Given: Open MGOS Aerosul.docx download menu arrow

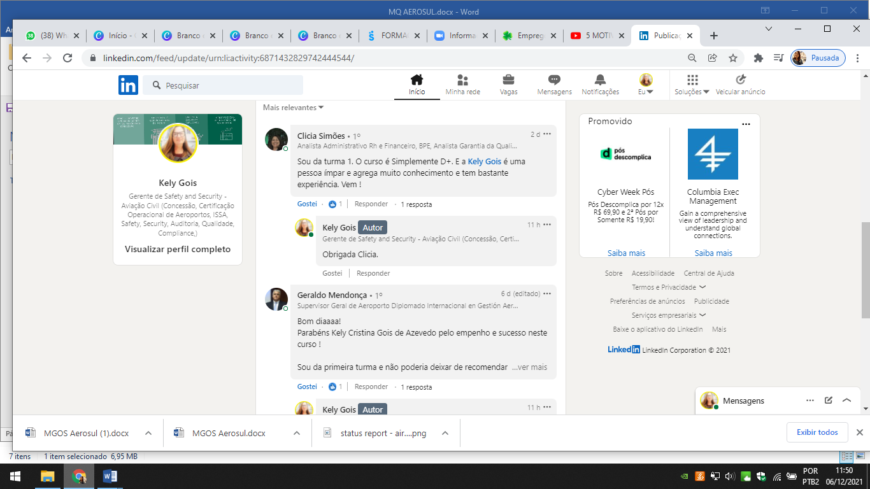Looking at the screenshot, I should pos(297,433).
